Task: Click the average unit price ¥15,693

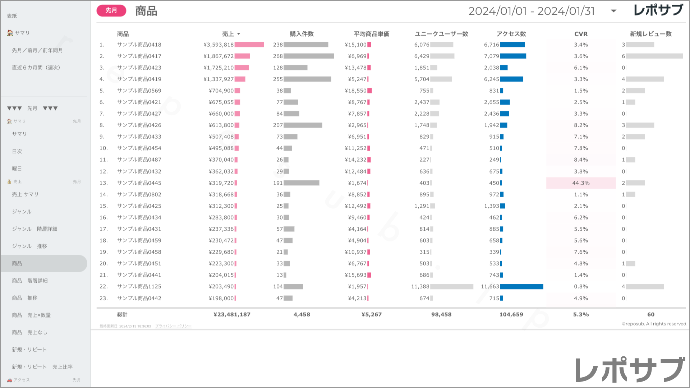Action: tap(356, 275)
